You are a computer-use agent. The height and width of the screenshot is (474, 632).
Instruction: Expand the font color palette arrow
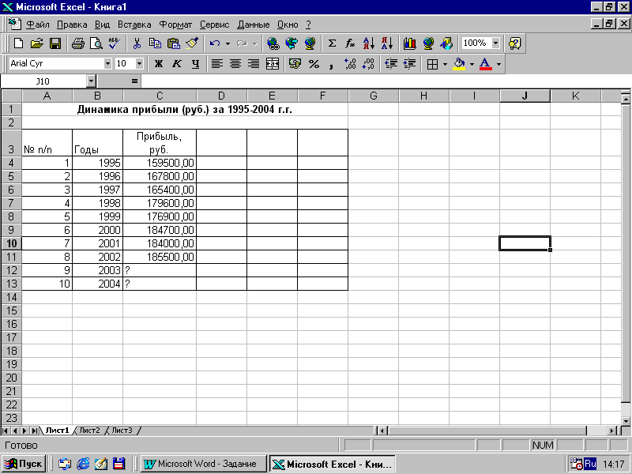(498, 64)
